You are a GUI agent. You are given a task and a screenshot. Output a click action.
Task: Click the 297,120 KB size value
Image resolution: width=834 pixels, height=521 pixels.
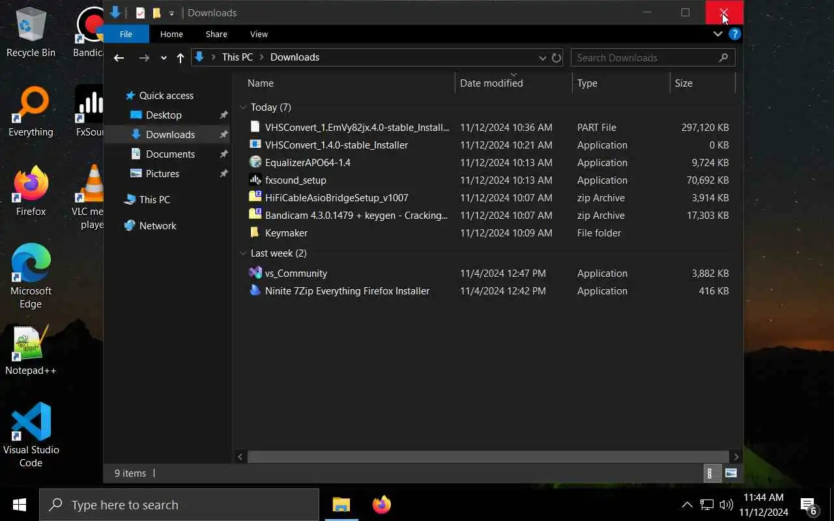(x=705, y=128)
